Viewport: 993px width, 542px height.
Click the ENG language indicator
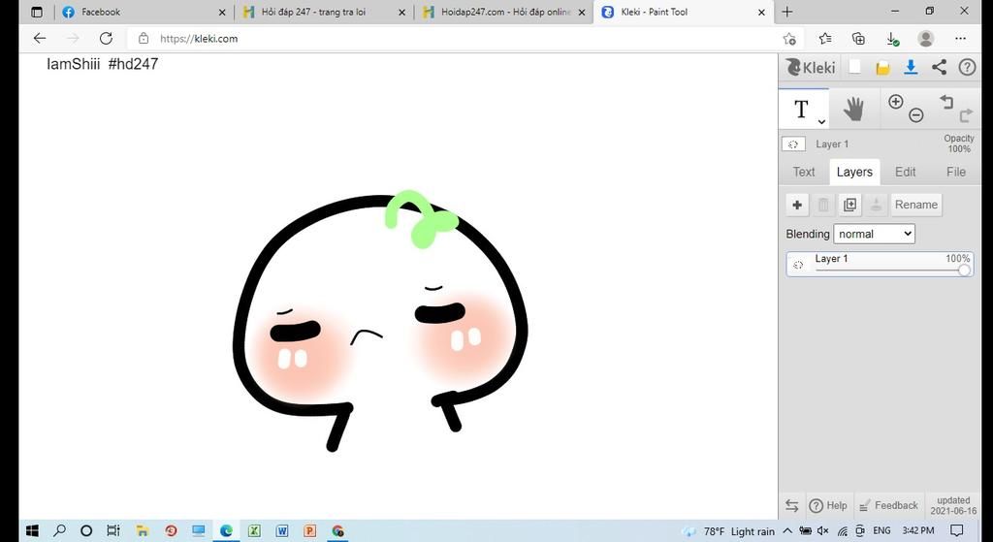pos(881,530)
